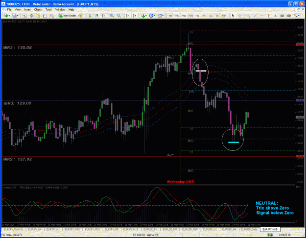Switch to the EURUSD,M1 chart tab
The height and width of the screenshot is (238, 306).
coord(150,229)
